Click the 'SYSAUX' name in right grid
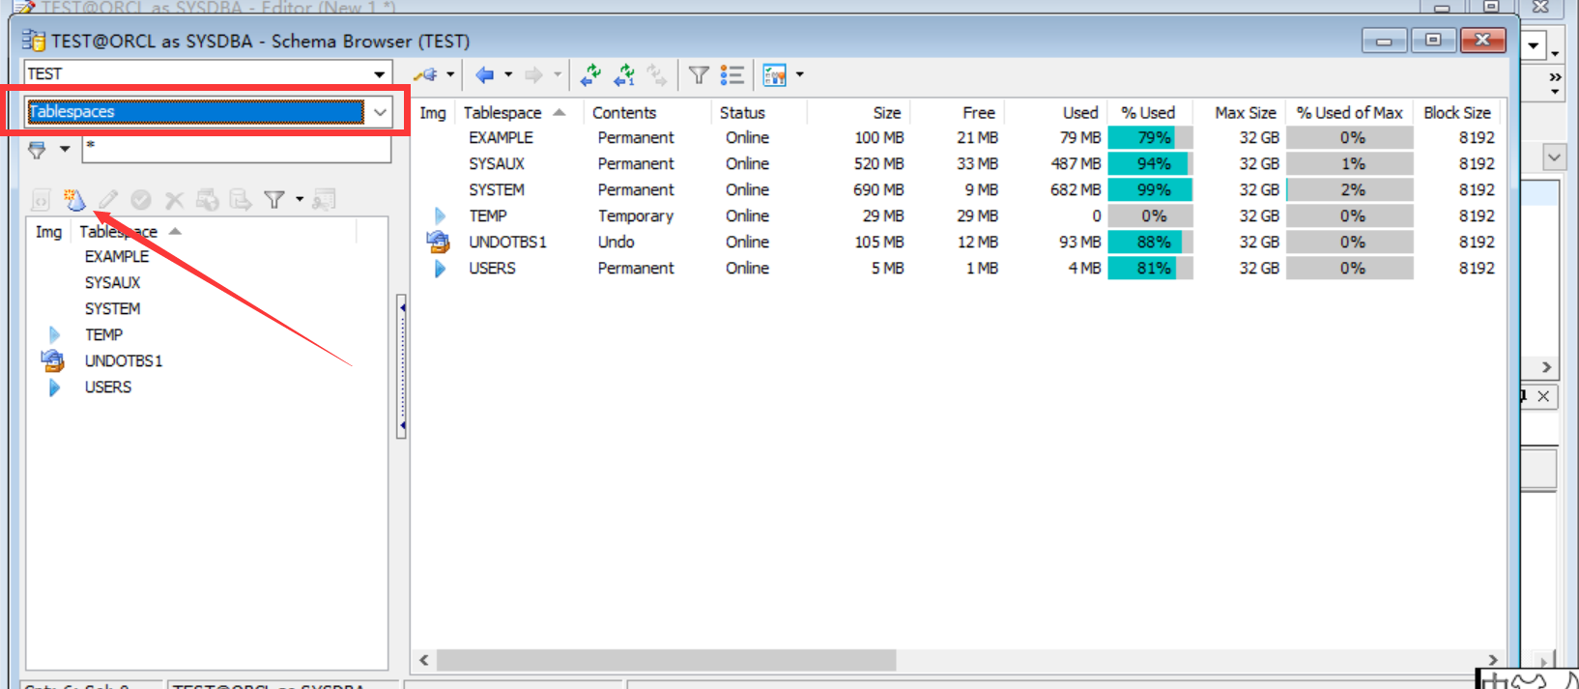 pos(497,164)
